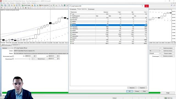Switch to the Input parameters tab

tap(82, 9)
